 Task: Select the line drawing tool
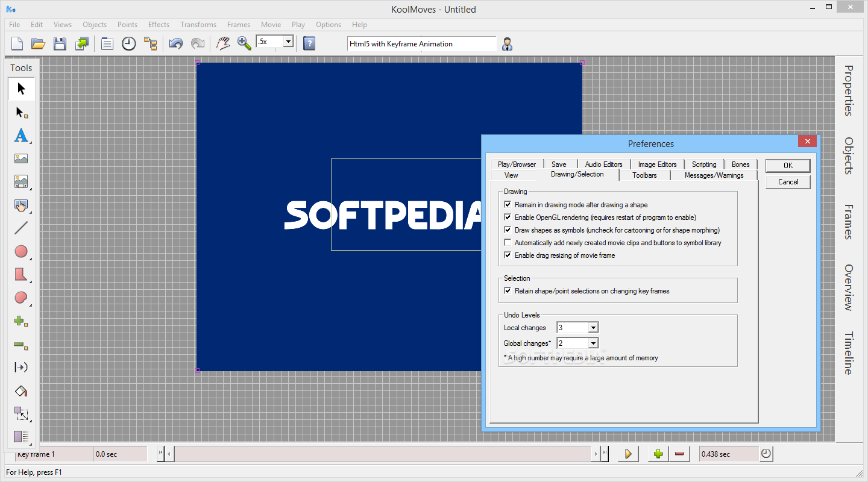point(21,228)
